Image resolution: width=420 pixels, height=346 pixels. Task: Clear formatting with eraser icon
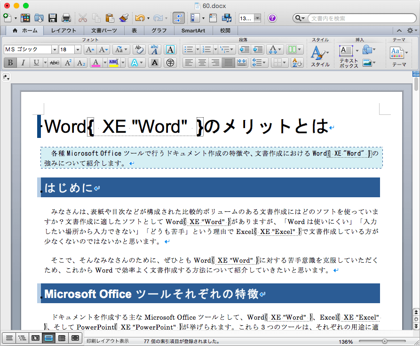139,49
